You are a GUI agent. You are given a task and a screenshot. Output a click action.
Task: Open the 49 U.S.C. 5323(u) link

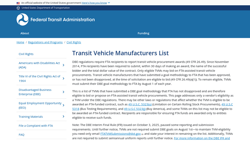pyautogui.click(x=140, y=104)
